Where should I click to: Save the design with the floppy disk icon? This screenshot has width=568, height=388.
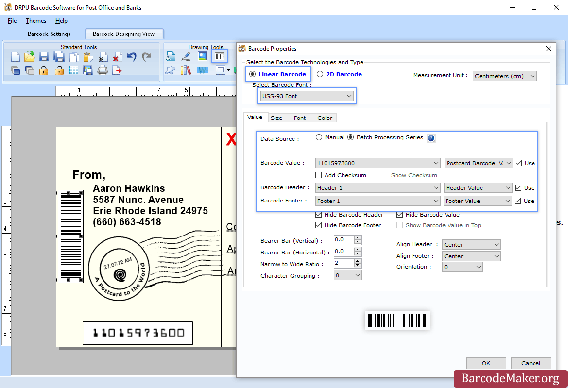tap(44, 57)
